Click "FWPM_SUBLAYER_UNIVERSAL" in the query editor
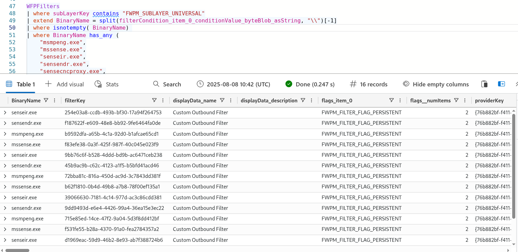Screen dimensions: 518x252 coord(163,13)
